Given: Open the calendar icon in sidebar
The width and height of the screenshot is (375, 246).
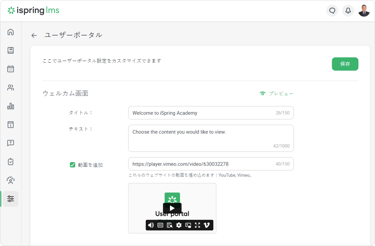Looking at the screenshot, I should (x=11, y=69).
